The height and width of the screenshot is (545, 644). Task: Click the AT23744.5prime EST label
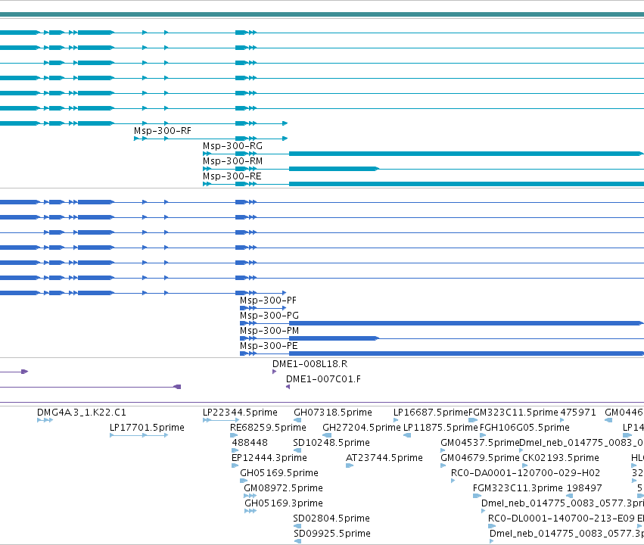384,459
